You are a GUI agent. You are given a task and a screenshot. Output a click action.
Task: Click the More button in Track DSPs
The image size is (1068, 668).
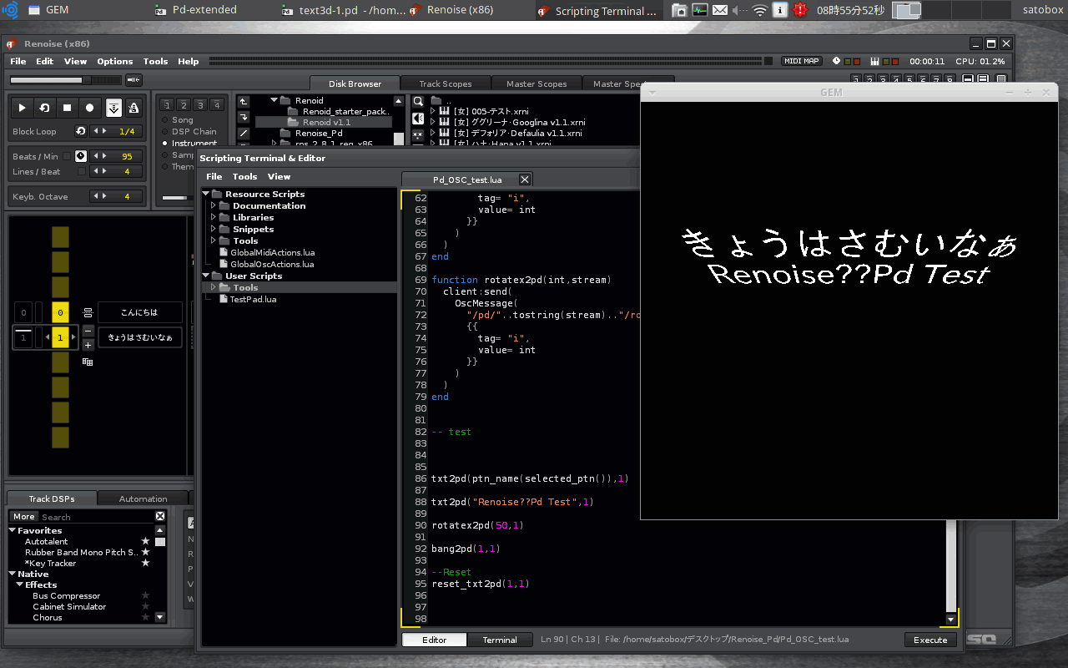(x=24, y=517)
